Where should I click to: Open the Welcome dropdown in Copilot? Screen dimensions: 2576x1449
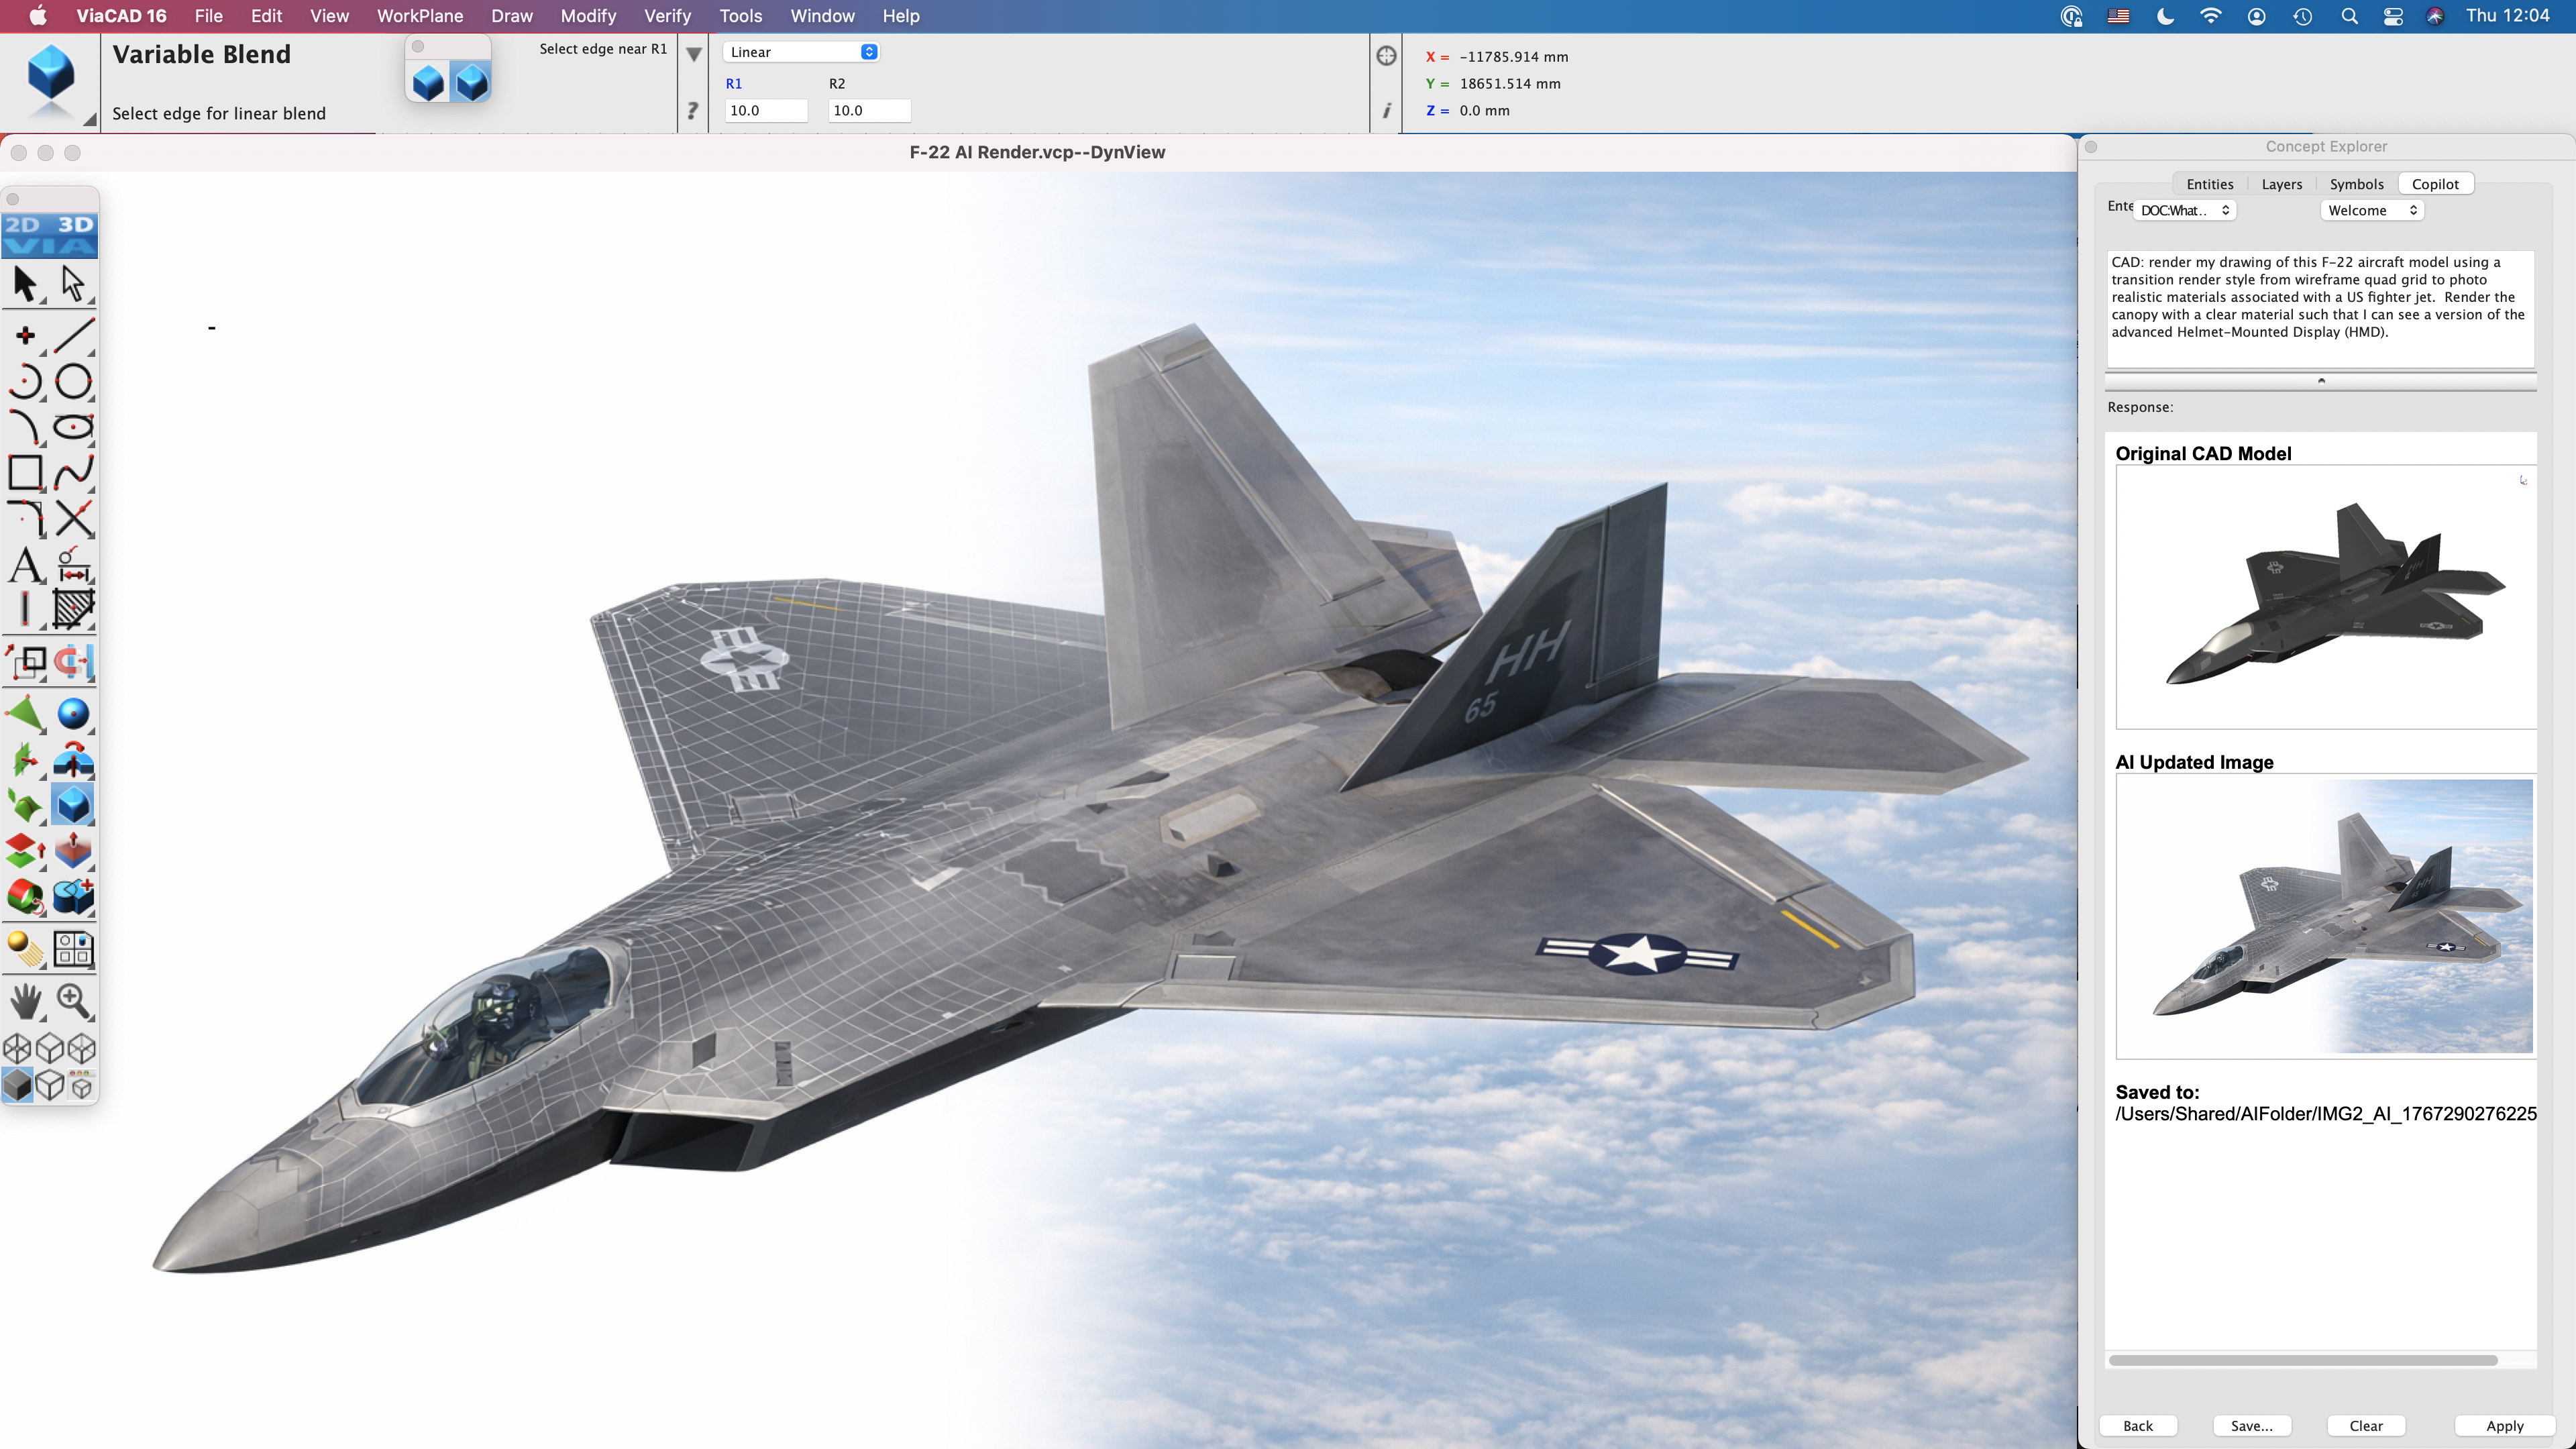coord(2371,210)
